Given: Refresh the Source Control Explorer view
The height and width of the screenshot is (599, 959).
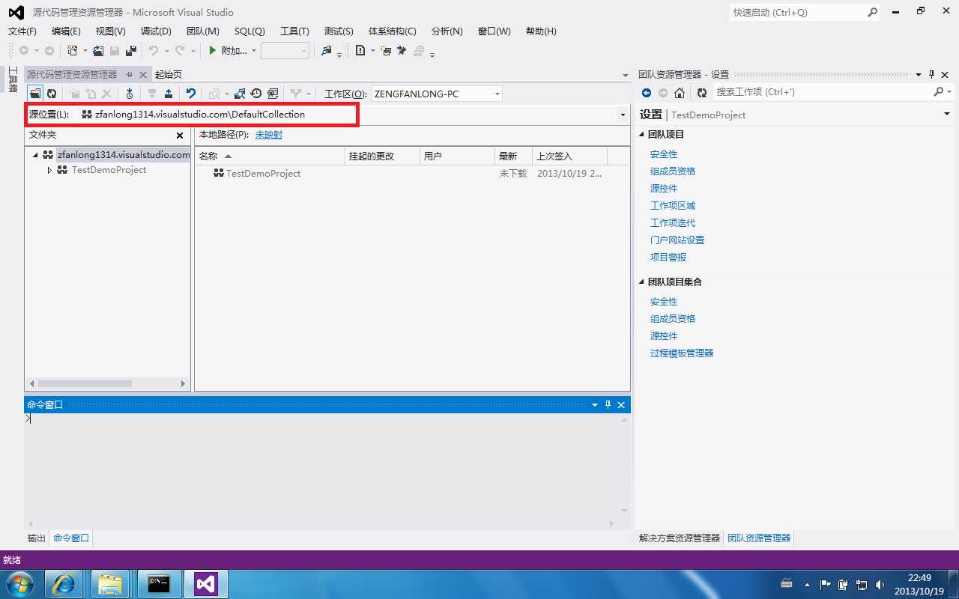Looking at the screenshot, I should [x=52, y=94].
